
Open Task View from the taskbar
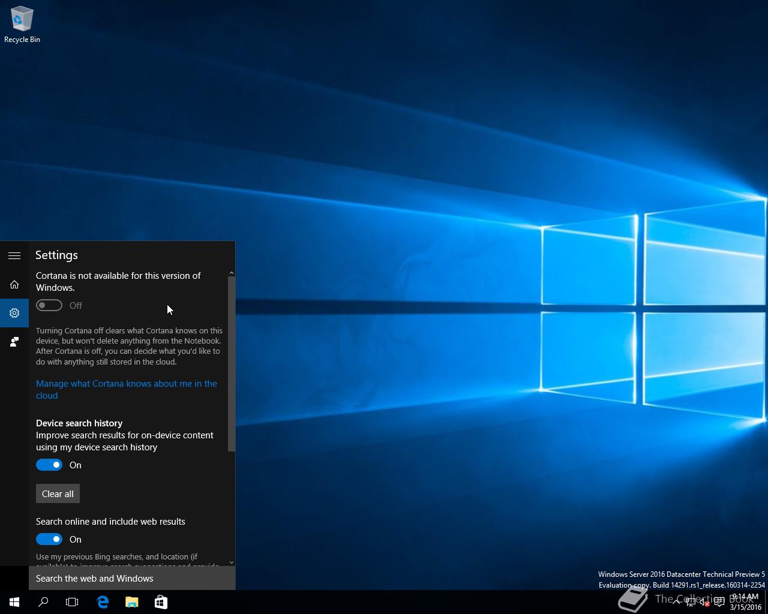point(72,602)
